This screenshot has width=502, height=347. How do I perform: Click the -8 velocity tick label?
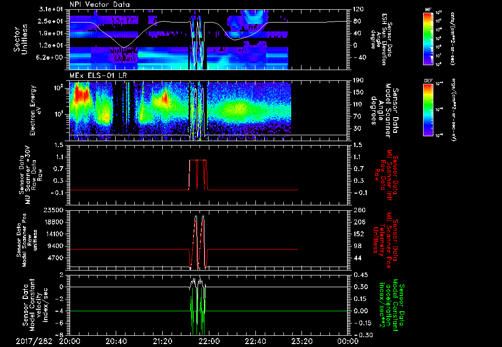coord(60,335)
